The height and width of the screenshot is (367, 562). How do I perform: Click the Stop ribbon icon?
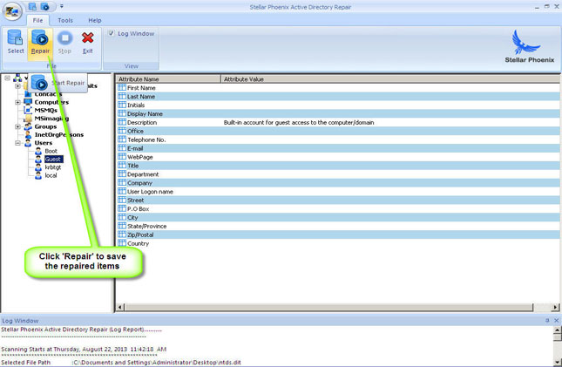coord(64,38)
